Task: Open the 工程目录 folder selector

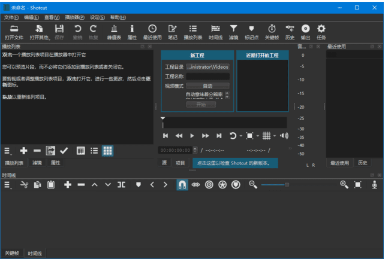Action: pyautogui.click(x=207, y=67)
